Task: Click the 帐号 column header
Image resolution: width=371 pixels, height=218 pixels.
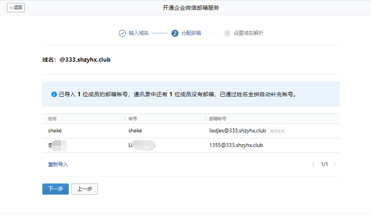Action: (133, 119)
